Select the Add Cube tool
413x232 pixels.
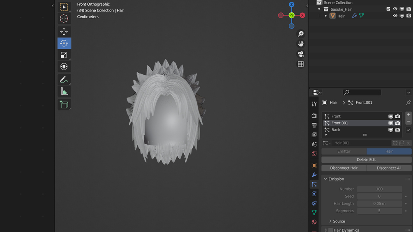tap(64, 104)
